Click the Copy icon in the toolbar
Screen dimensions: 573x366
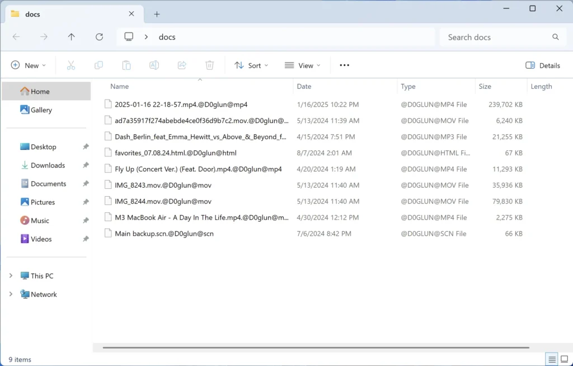point(98,65)
